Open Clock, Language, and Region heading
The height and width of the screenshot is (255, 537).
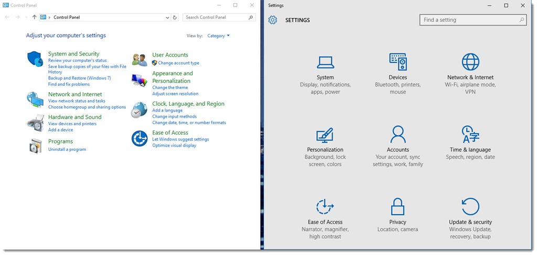coord(188,104)
